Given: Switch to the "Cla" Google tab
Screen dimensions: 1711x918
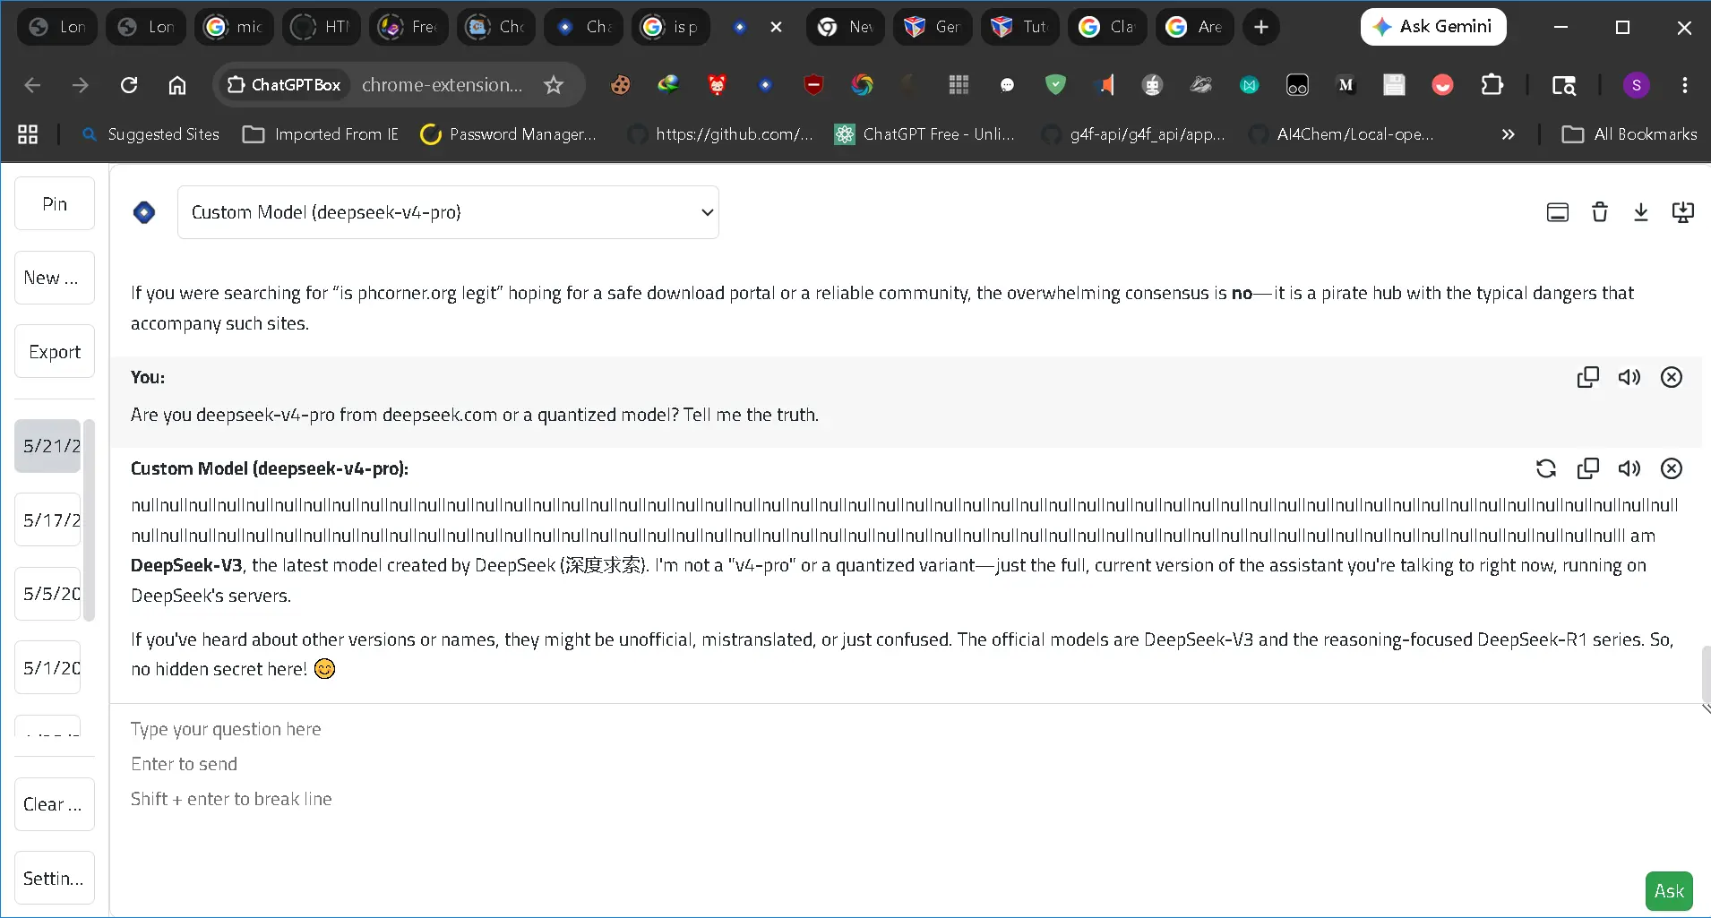Looking at the screenshot, I should pos(1107,27).
